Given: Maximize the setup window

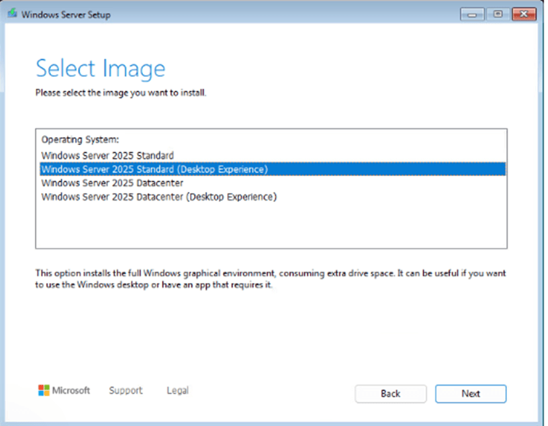Looking at the screenshot, I should (498, 13).
